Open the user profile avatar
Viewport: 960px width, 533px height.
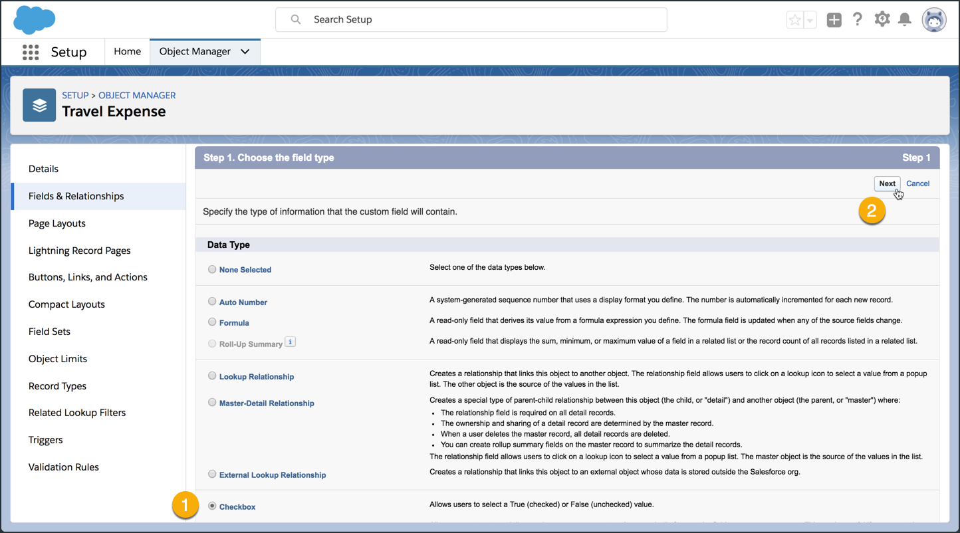[x=933, y=20]
